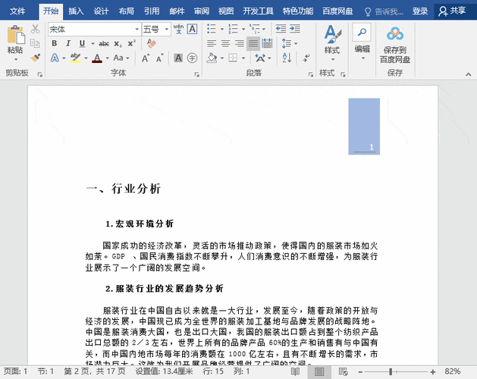Apply a bulleted list
The width and height of the screenshot is (477, 379).
point(211,30)
